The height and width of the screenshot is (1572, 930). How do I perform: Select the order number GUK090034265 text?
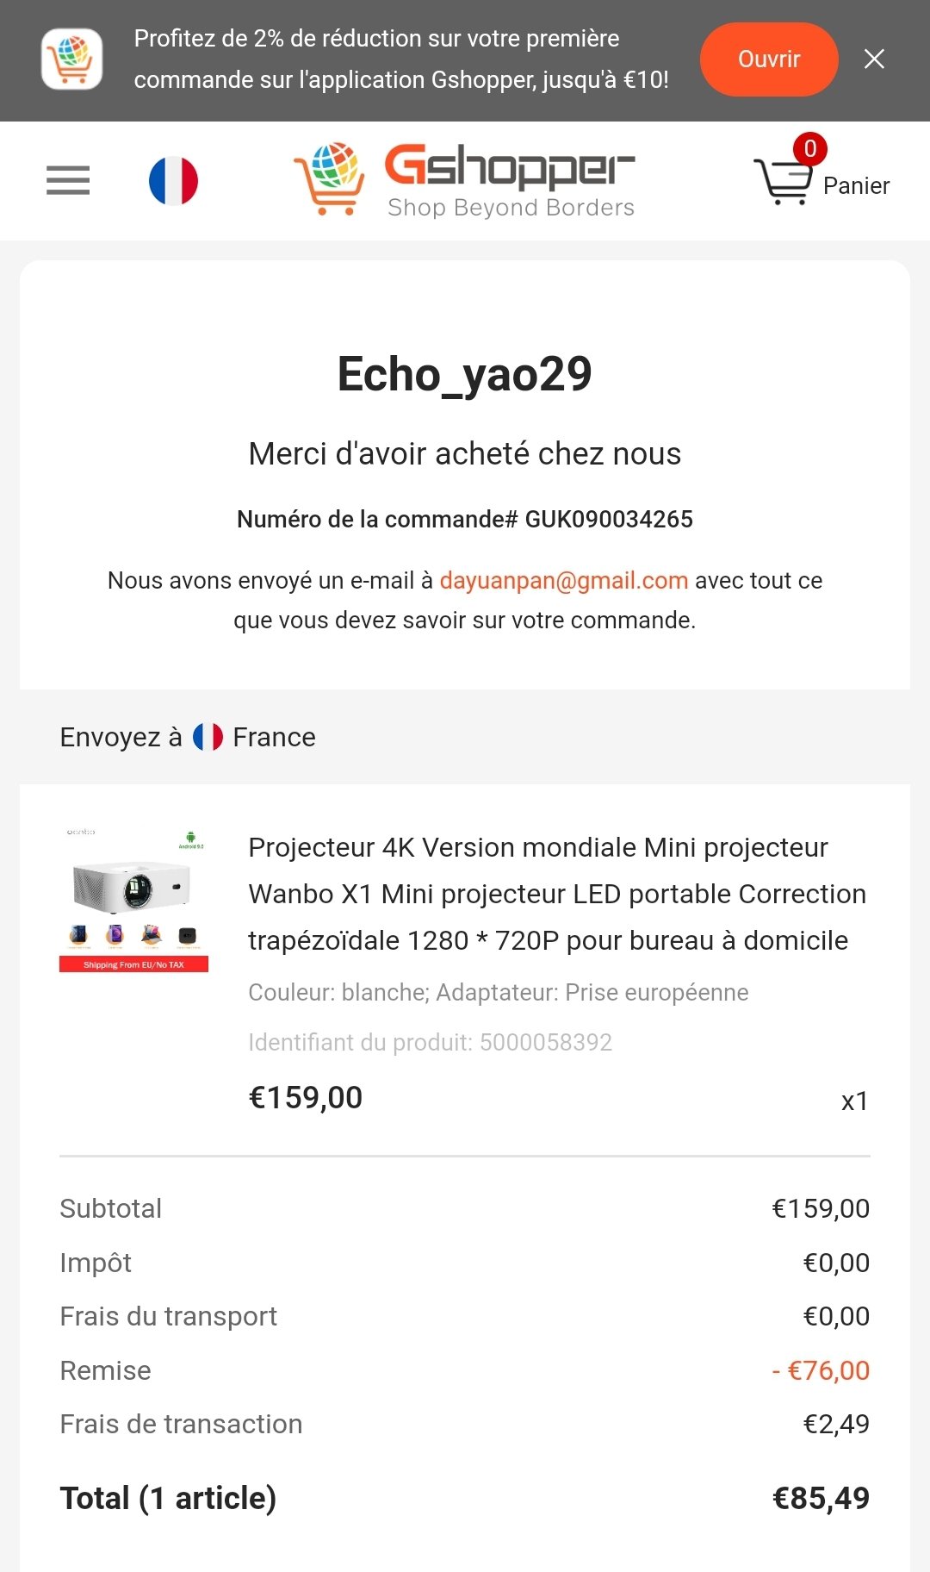tap(609, 519)
